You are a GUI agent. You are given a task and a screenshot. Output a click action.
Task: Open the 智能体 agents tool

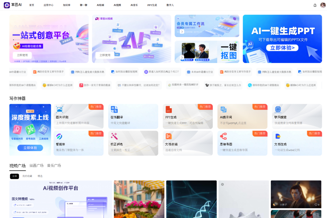(x=78, y=143)
